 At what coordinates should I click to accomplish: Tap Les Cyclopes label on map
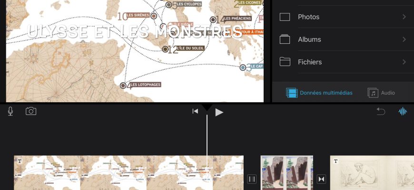point(189,4)
